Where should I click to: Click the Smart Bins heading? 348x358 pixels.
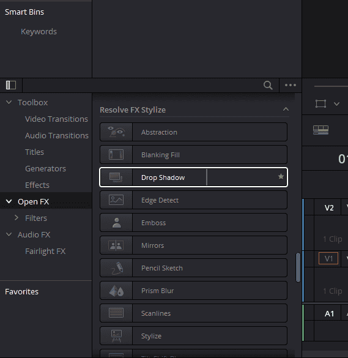coord(24,12)
